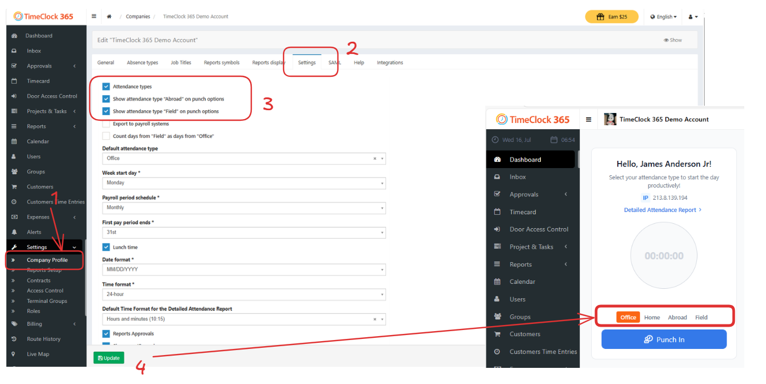Click the home icon in breadcrumb

tap(109, 17)
